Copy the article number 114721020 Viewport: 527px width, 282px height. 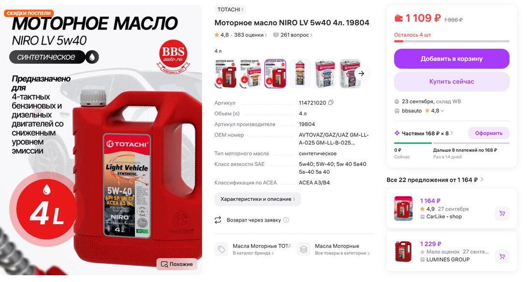pos(331,102)
